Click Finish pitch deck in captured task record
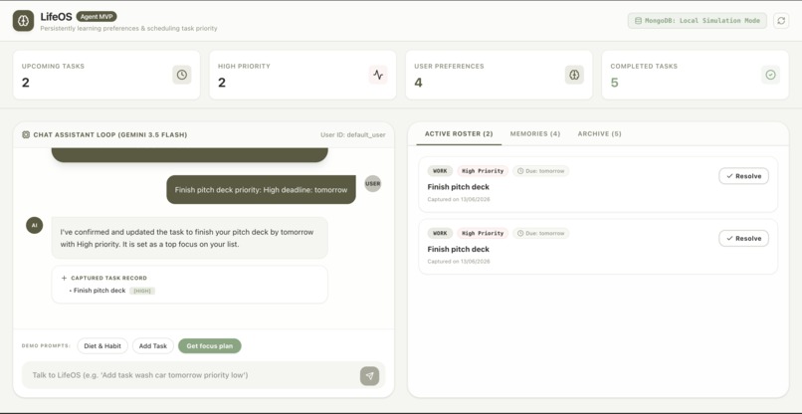 pos(100,291)
